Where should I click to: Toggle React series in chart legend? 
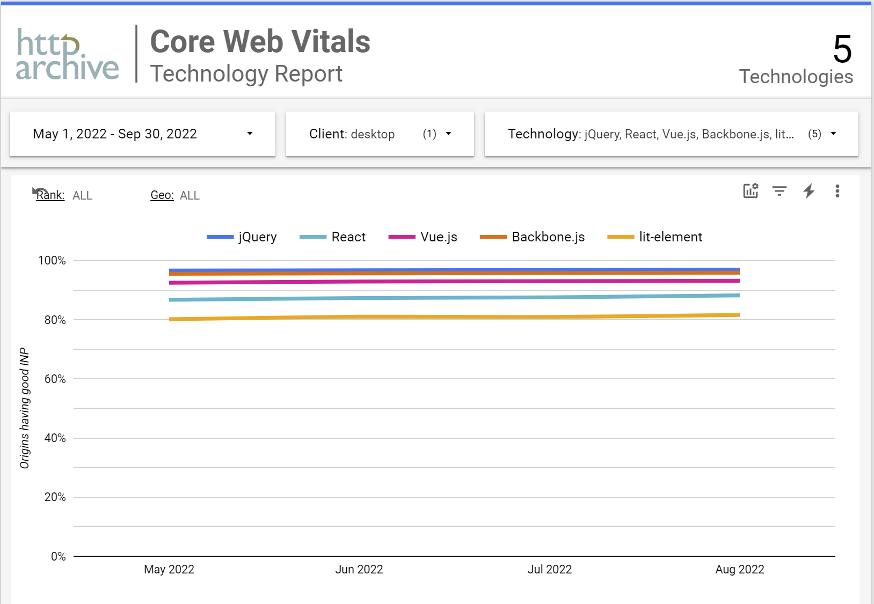coord(348,237)
